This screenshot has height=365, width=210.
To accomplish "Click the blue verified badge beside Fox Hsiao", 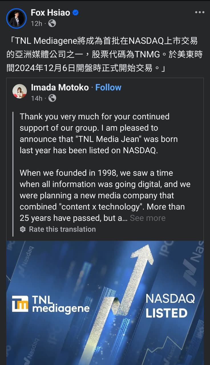I will 76,13.
